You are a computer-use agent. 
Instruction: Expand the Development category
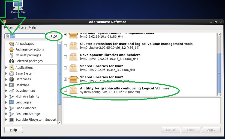6,91
